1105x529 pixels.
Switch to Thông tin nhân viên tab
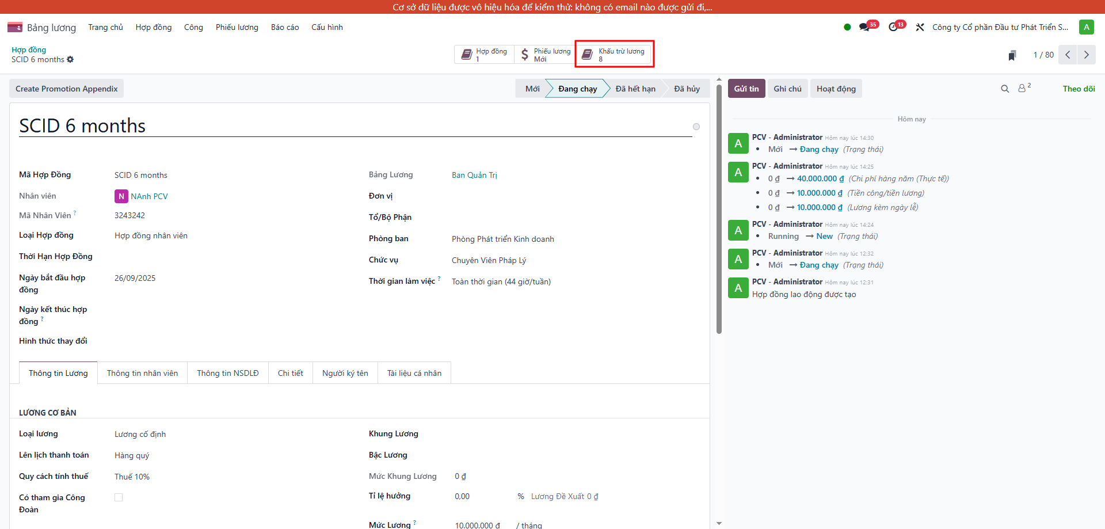click(142, 373)
